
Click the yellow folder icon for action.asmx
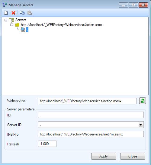tap(17, 25)
